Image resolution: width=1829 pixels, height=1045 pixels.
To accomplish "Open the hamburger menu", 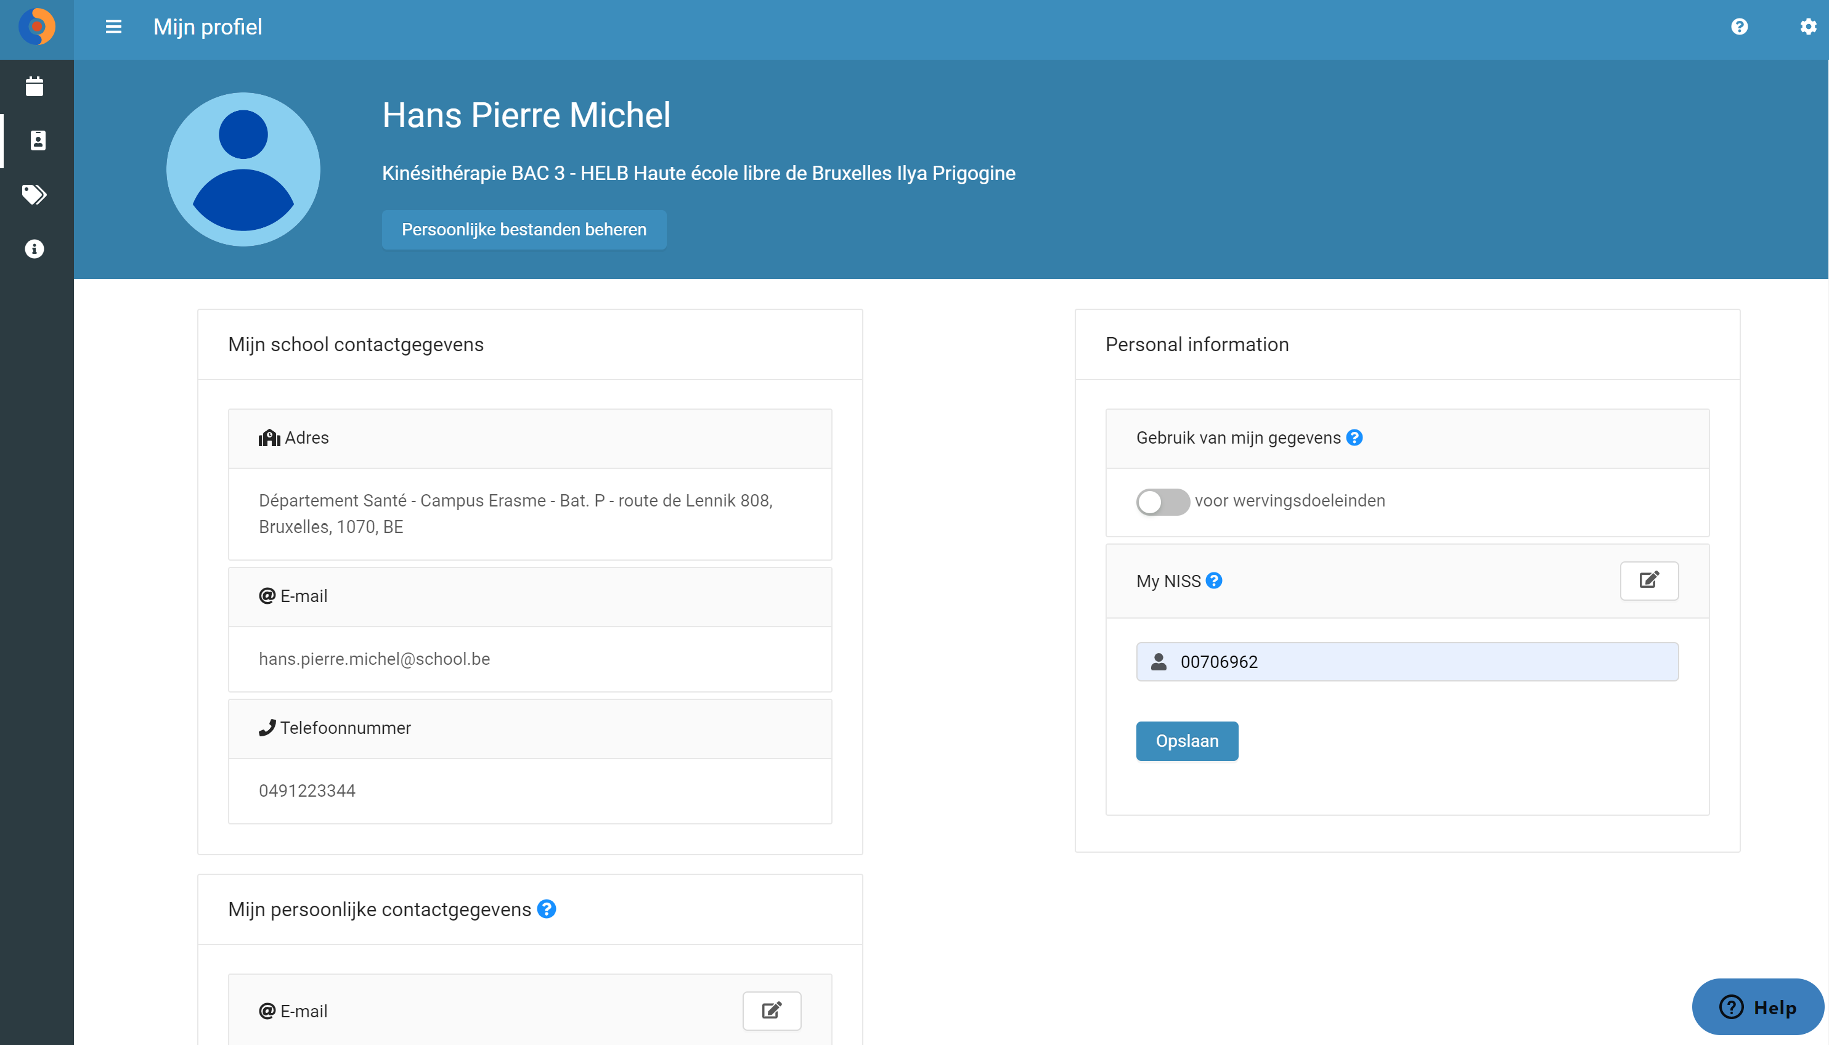I will click(x=113, y=27).
